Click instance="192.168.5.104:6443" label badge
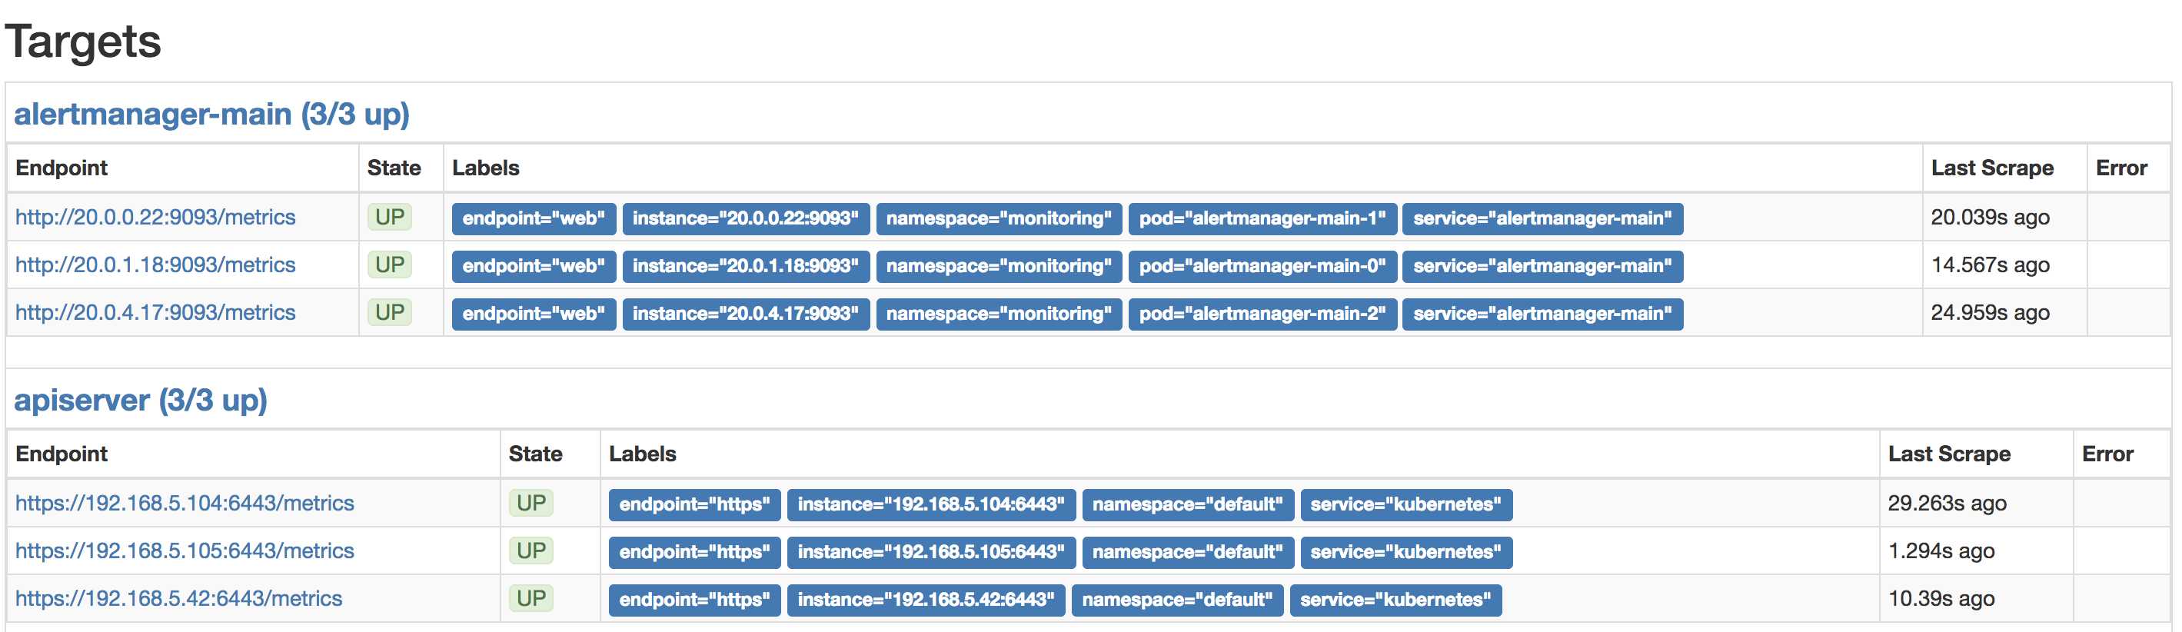The width and height of the screenshot is (2182, 632). (x=931, y=505)
